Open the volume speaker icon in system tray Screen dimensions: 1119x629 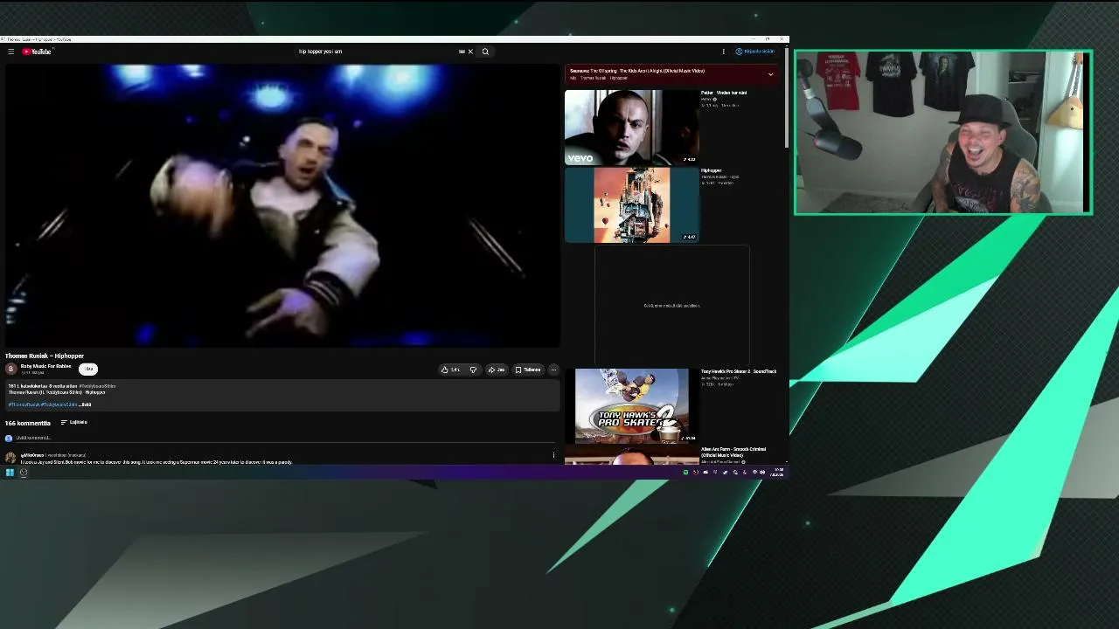click(764, 473)
